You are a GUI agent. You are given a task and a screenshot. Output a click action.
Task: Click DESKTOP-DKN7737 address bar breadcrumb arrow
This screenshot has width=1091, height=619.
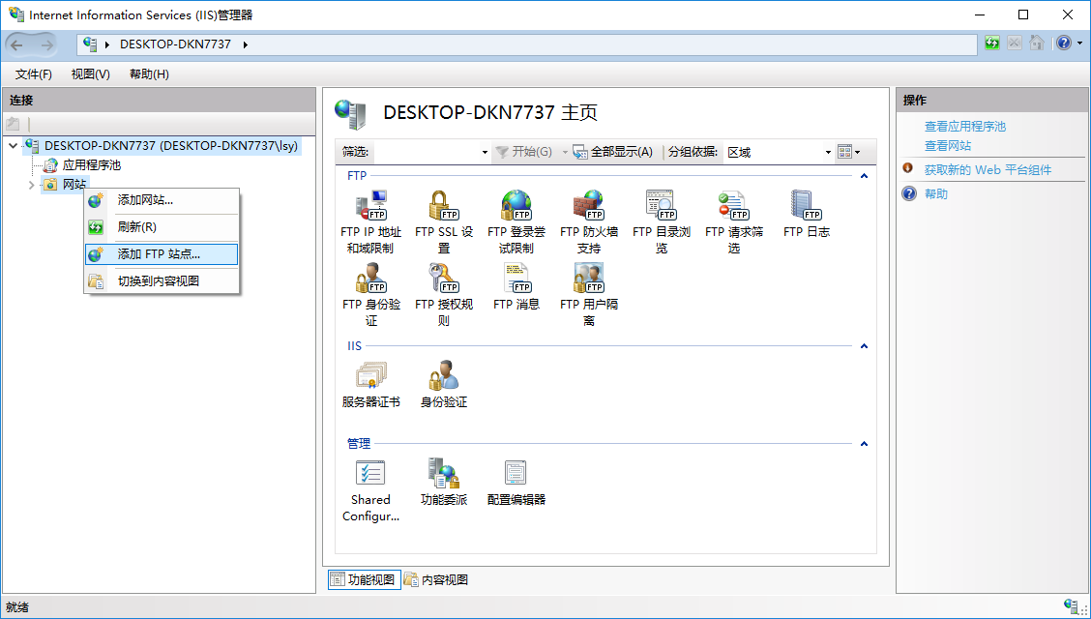coord(246,44)
